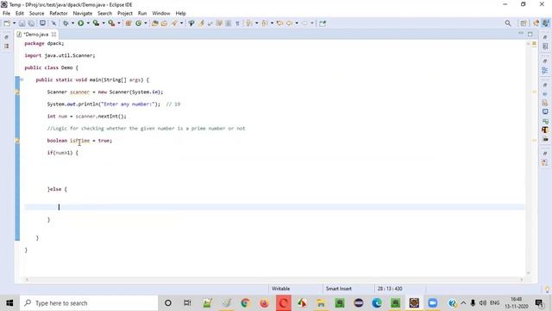Click the package dpack; line
Screen dimensions: 552x311
(44, 43)
